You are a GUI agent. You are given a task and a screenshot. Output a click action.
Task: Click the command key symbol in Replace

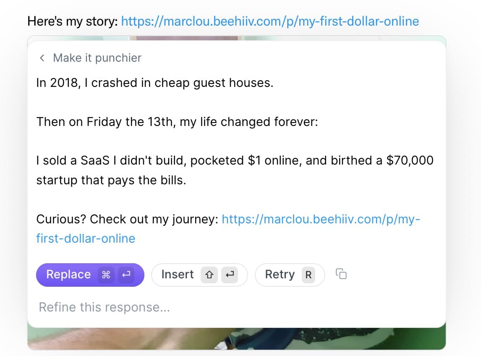coord(106,275)
